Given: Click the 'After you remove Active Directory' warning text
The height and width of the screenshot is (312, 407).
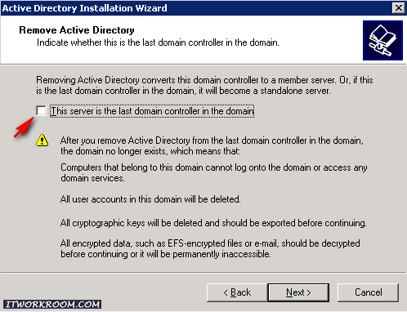Looking at the screenshot, I should coord(212,145).
